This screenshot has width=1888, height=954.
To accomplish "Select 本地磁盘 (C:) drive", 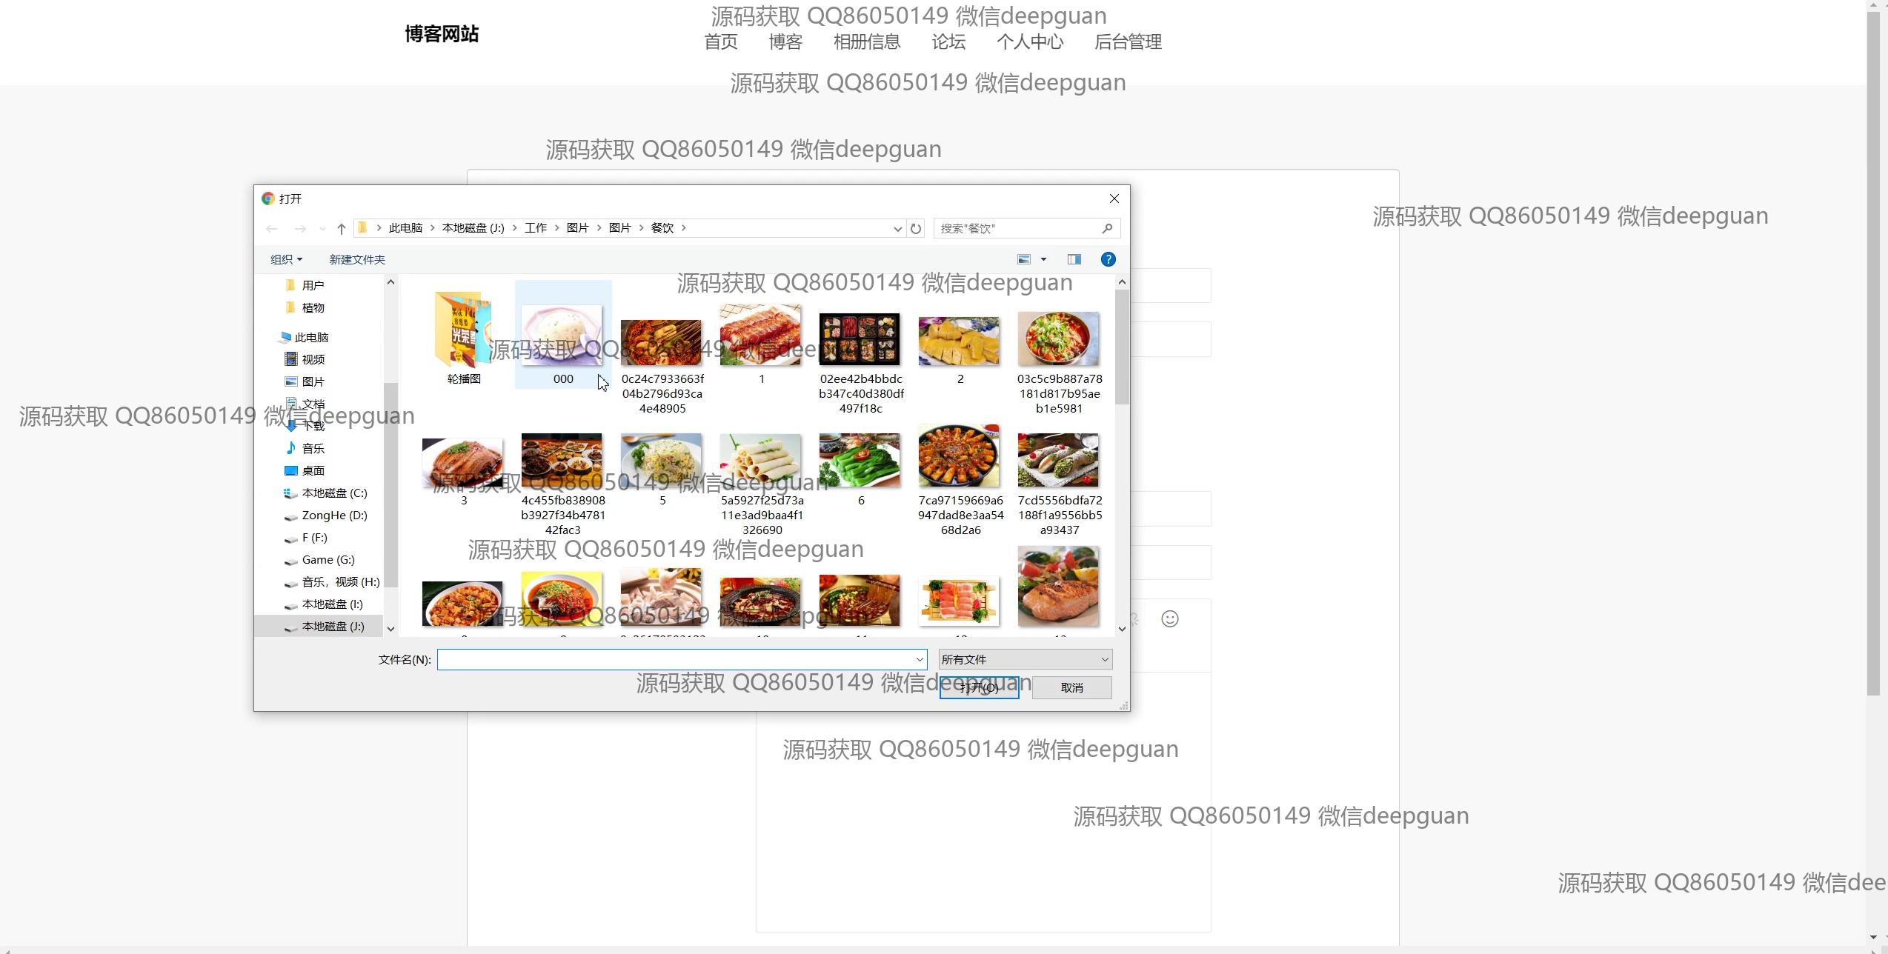I will coord(334,493).
